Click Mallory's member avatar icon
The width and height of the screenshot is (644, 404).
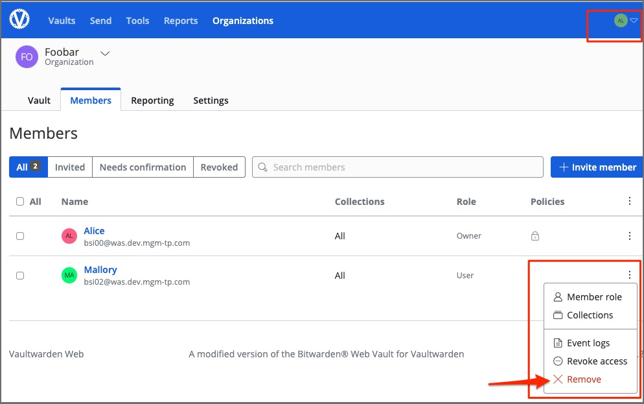point(69,276)
